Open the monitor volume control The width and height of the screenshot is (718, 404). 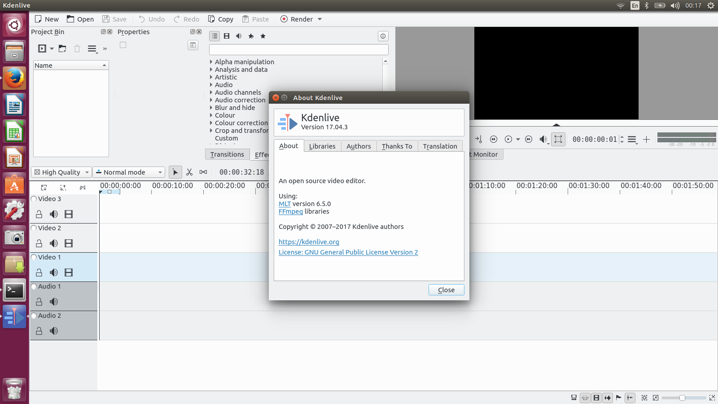click(543, 140)
